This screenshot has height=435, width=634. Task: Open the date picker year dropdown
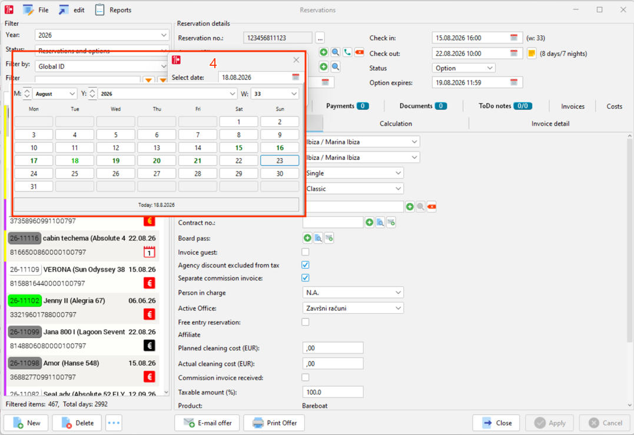[167, 93]
